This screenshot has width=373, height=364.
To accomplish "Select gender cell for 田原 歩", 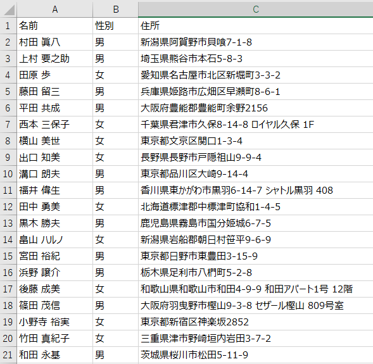I will (116, 75).
